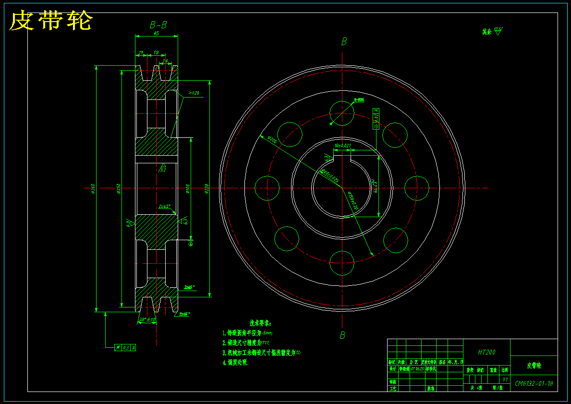Select technical requirement line 2 about IT17
Image resolution: width=571 pixels, height=404 pixels.
click(x=246, y=343)
